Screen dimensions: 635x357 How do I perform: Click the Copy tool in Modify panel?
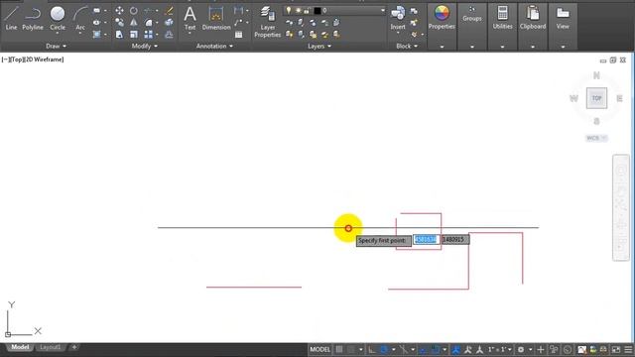point(119,22)
